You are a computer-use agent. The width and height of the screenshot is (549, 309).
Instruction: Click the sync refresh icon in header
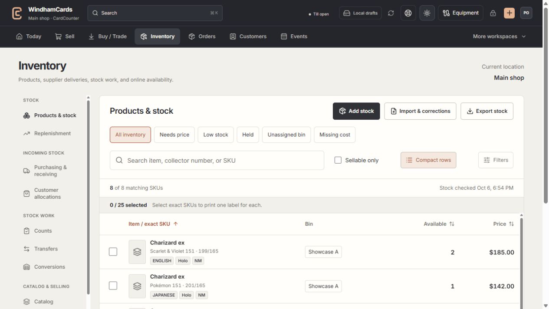coord(391,13)
